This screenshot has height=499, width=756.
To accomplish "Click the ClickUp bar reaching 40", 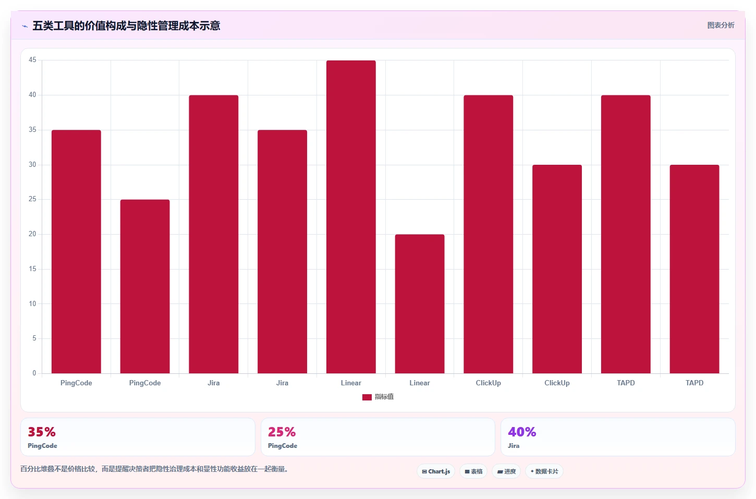I will 489,234.
